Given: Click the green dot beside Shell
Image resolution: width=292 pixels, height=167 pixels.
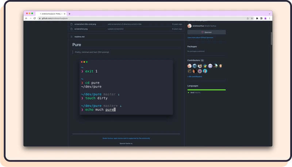Looking at the screenshot, I should (x=188, y=93).
